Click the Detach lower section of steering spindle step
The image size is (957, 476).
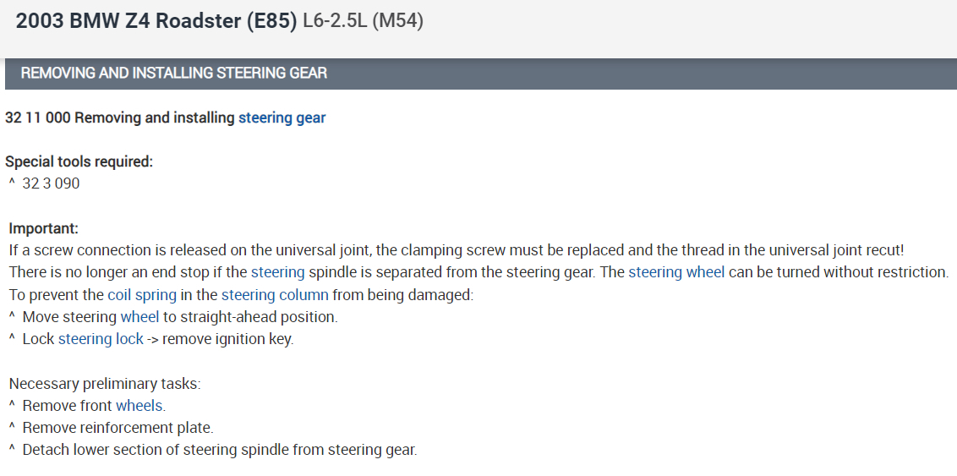pos(220,450)
